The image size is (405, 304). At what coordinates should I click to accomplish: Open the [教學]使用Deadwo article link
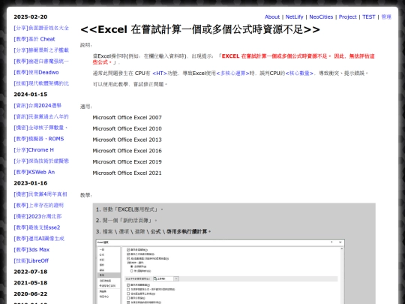point(36,72)
